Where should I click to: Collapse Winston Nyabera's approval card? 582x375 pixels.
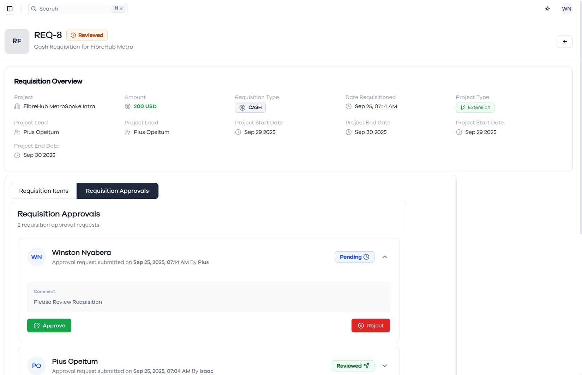coord(385,257)
